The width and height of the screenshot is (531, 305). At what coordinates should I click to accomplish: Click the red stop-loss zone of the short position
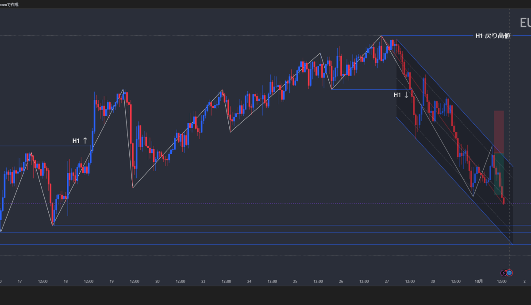coord(499,131)
